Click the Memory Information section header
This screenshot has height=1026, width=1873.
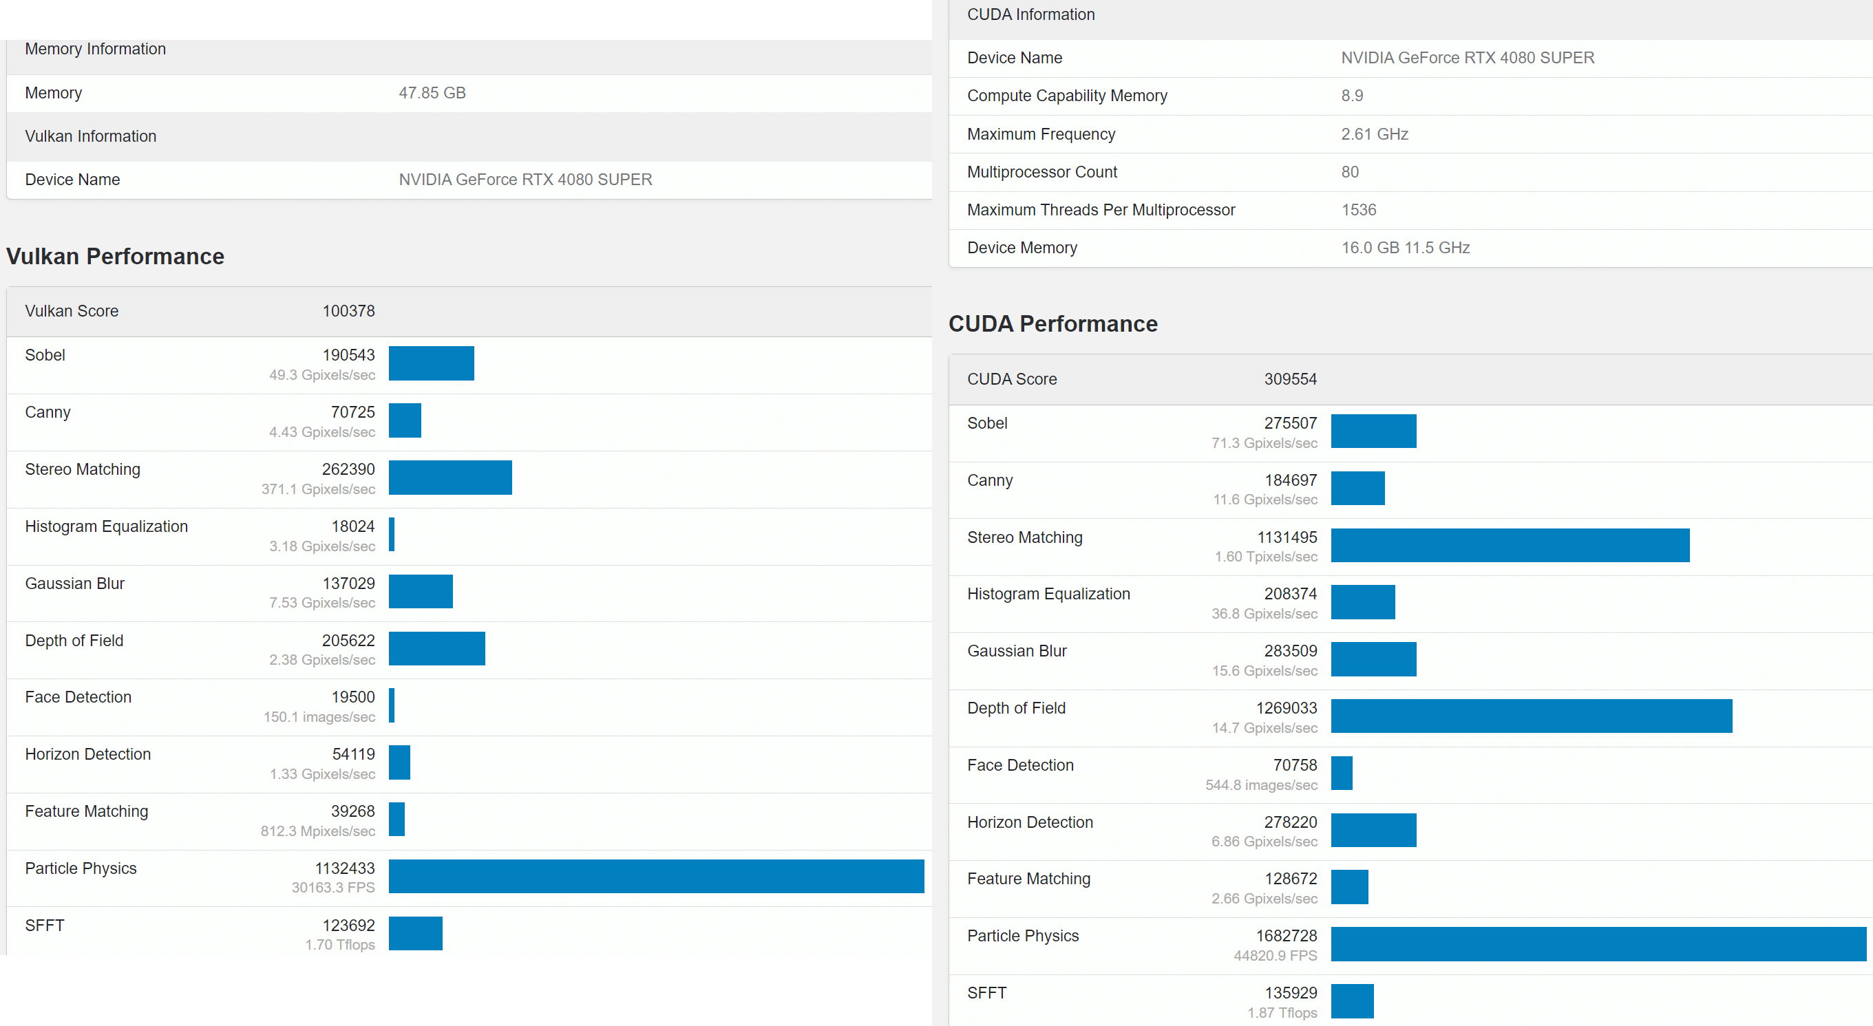click(x=95, y=49)
